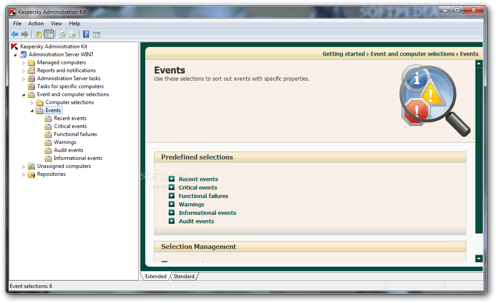
Task: Click the scroll down arrow in Events pane
Action: click(479, 258)
